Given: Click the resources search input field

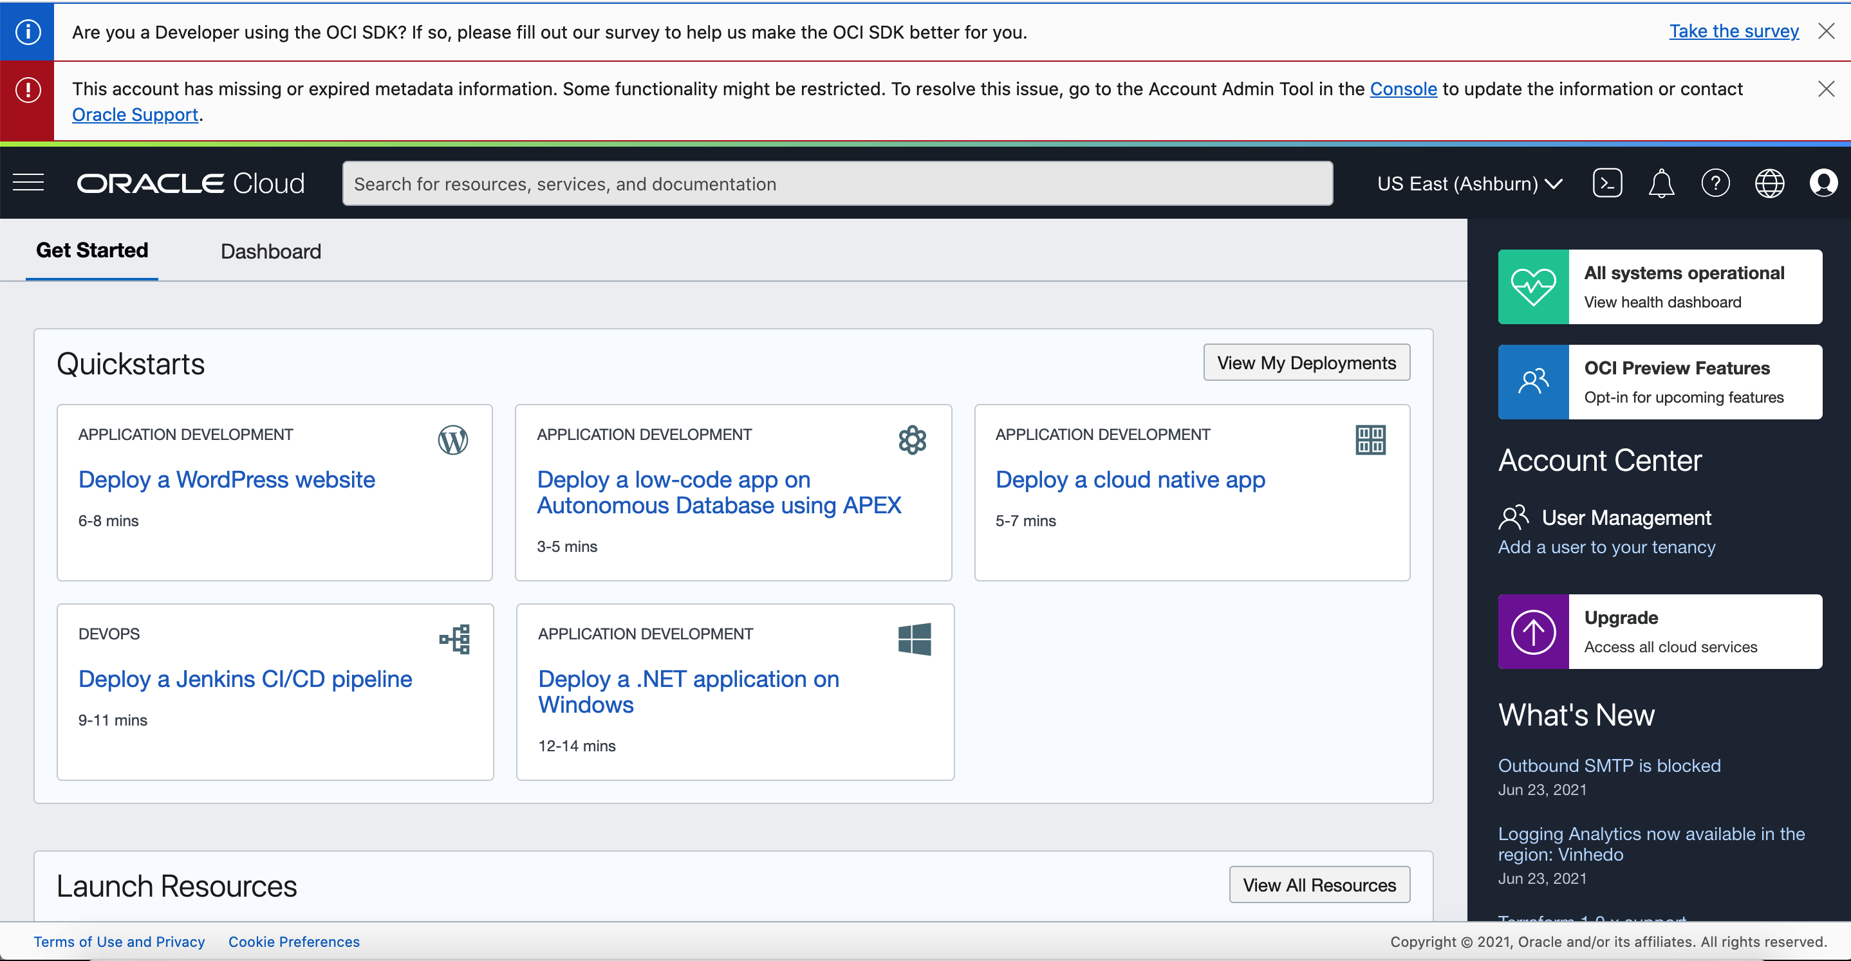Looking at the screenshot, I should tap(837, 184).
